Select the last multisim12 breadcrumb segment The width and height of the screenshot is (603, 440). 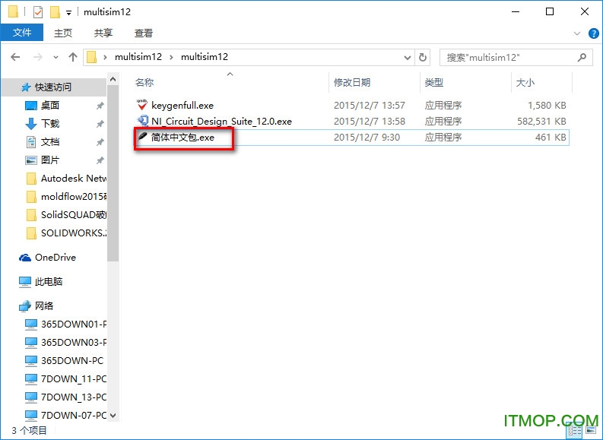click(205, 57)
